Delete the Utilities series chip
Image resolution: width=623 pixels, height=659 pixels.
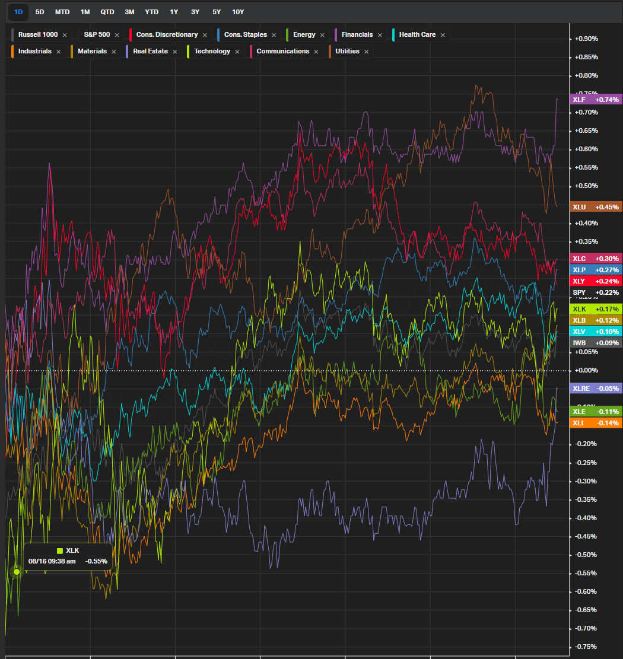tap(366, 52)
